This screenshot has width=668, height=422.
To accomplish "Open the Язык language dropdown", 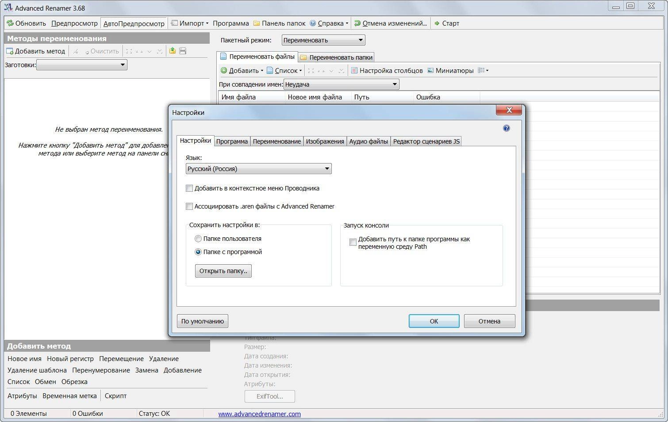I will point(259,169).
